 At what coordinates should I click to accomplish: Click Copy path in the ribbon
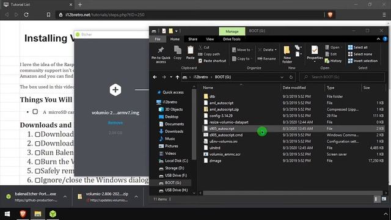tap(209, 54)
